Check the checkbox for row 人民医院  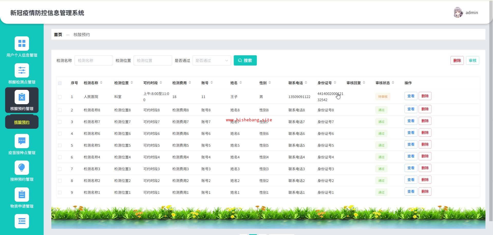60,97
